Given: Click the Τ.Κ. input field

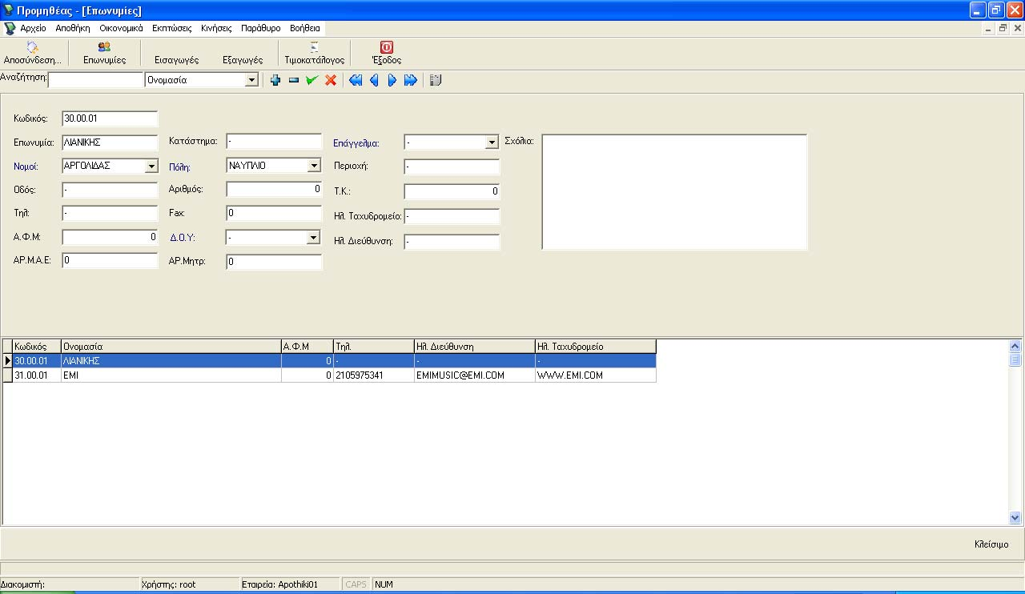Looking at the screenshot, I should pos(452,191).
